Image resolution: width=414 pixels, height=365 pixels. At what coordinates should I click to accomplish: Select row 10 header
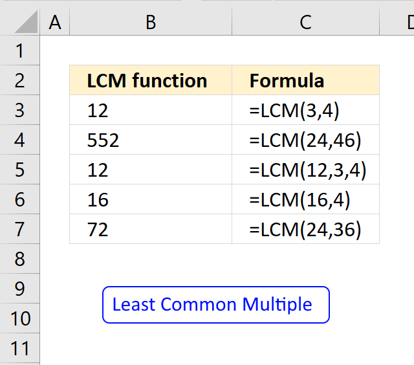point(20,318)
